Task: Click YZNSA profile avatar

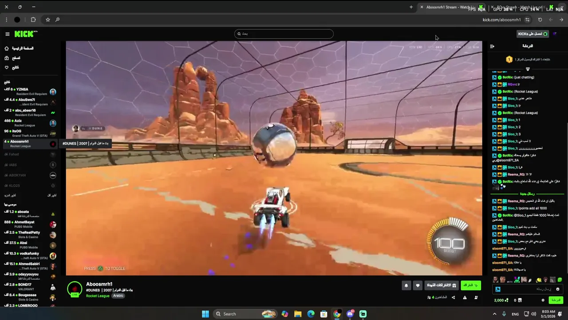Action: pyautogui.click(x=53, y=92)
